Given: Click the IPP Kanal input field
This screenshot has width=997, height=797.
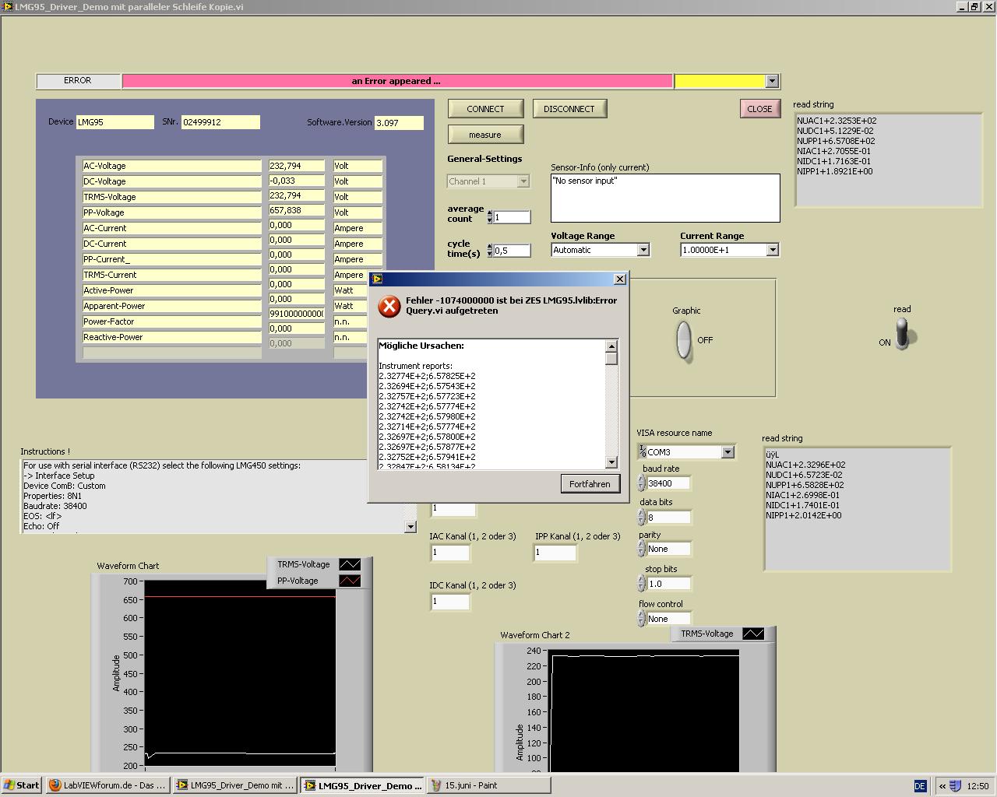Looking at the screenshot, I should click(x=555, y=553).
